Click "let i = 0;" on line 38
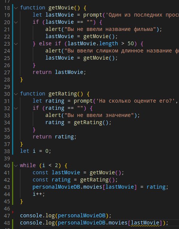Screen dimensions: 179x229 point(35,151)
